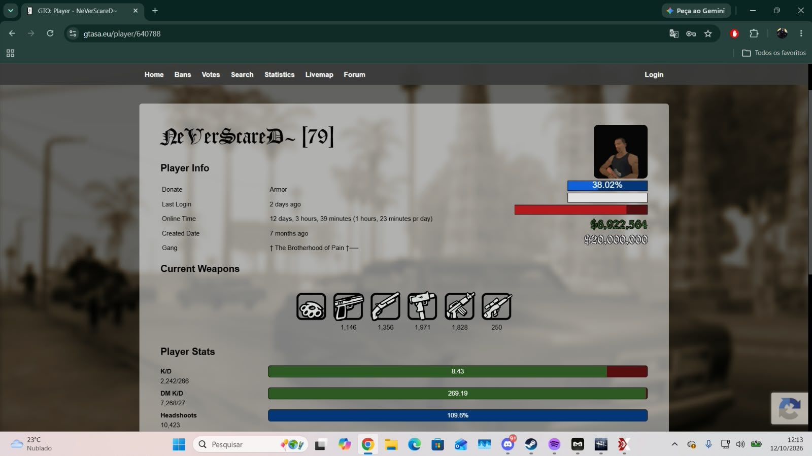812x456 pixels.
Task: Click the K/D ratio bar showing 8.43
Action: pyautogui.click(x=457, y=371)
